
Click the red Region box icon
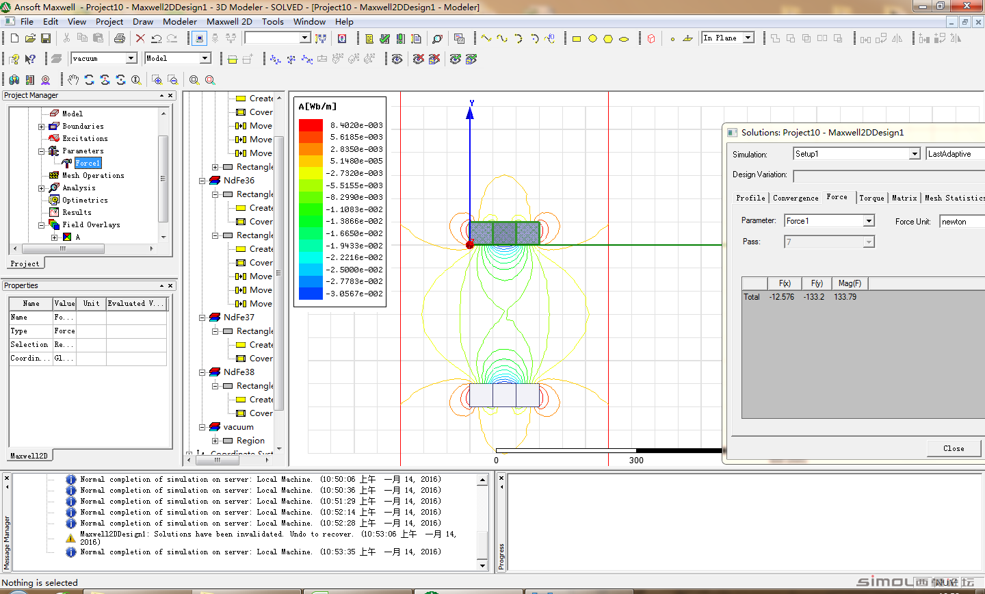651,38
